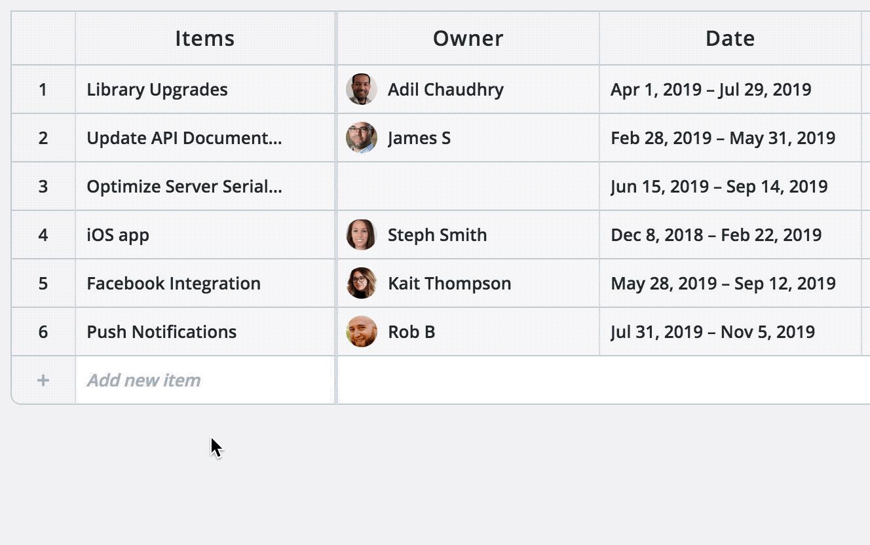Select the Date column header
870x545 pixels.
729,38
